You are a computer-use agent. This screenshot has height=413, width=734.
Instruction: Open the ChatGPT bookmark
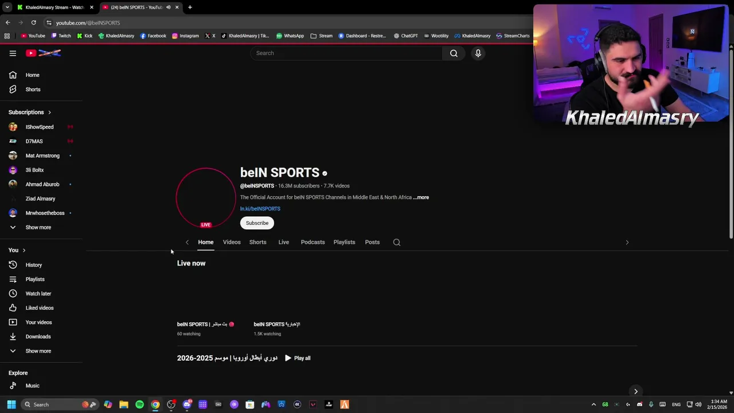(405, 36)
